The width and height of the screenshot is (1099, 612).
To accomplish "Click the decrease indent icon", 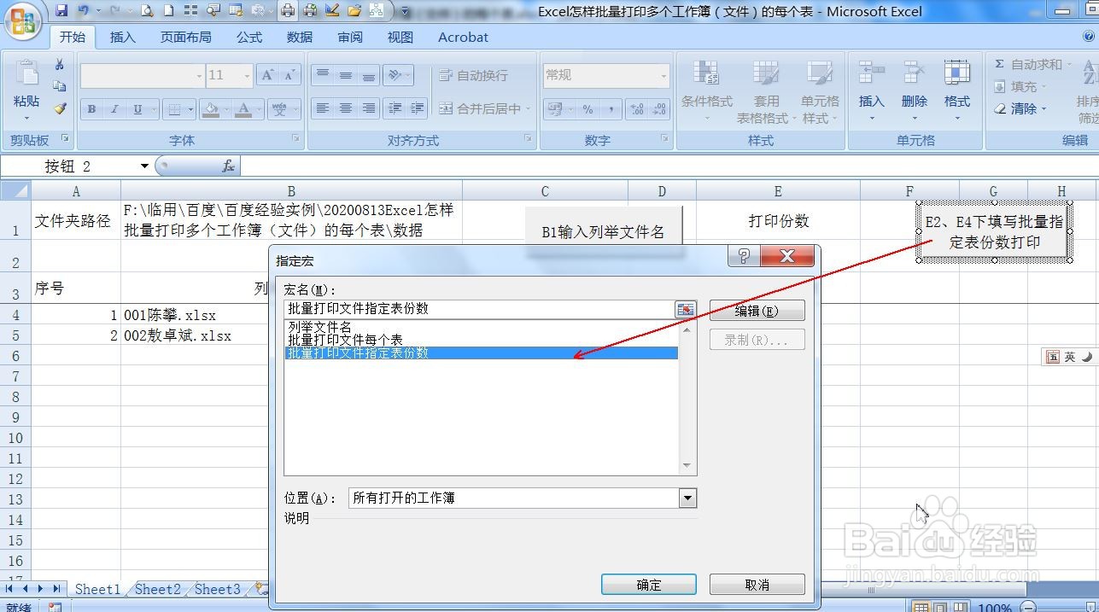I will pos(395,108).
